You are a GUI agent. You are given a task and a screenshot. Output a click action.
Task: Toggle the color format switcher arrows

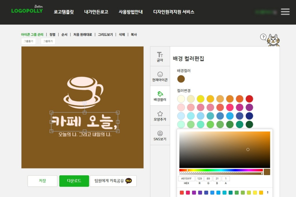(267, 192)
